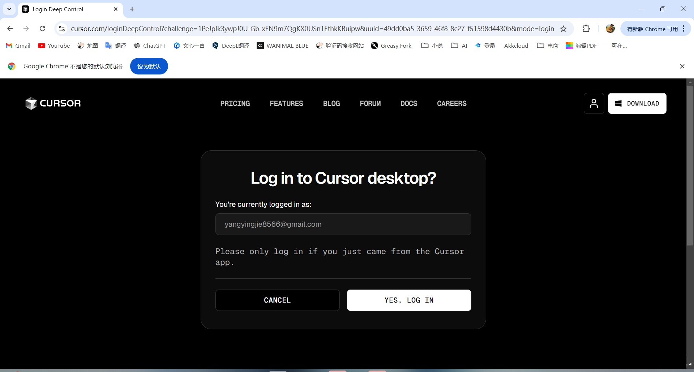Confirm with YES, LOG IN button
The width and height of the screenshot is (694, 372).
coord(409,300)
